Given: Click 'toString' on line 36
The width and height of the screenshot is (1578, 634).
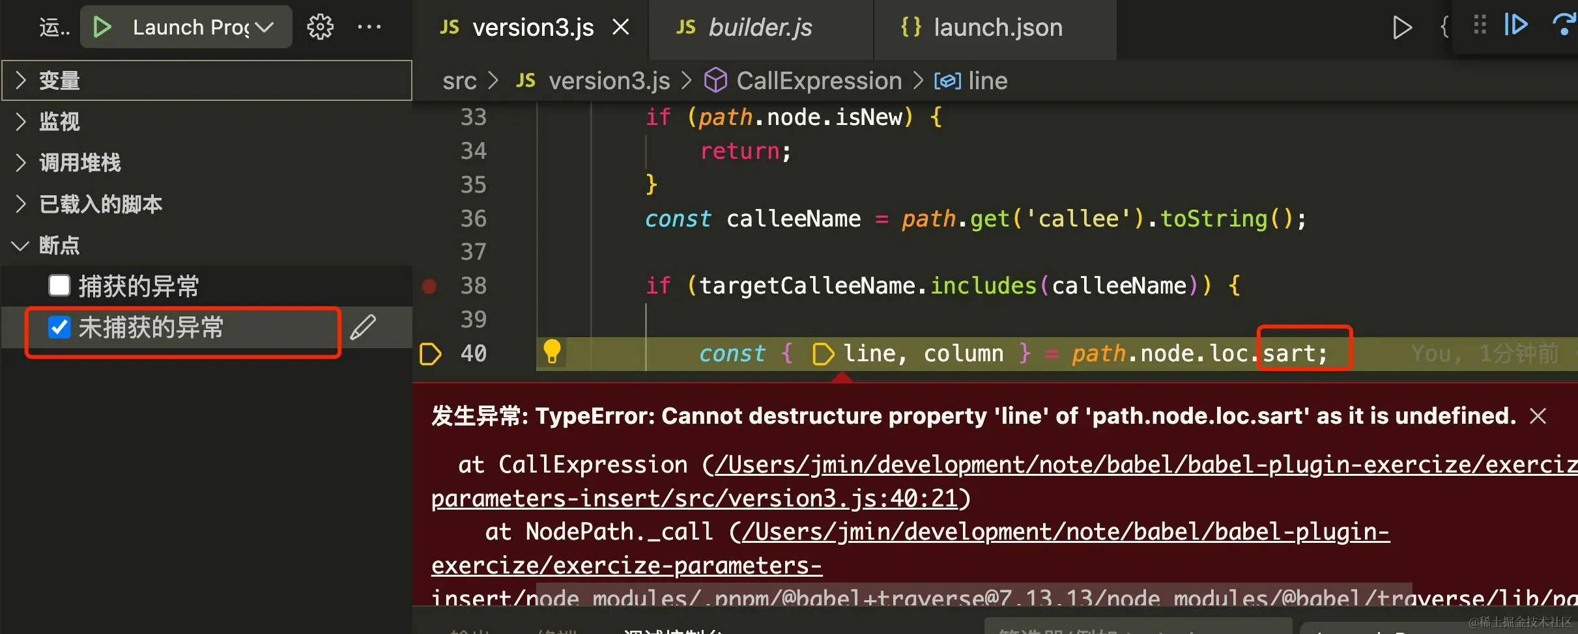Looking at the screenshot, I should coord(1214,219).
